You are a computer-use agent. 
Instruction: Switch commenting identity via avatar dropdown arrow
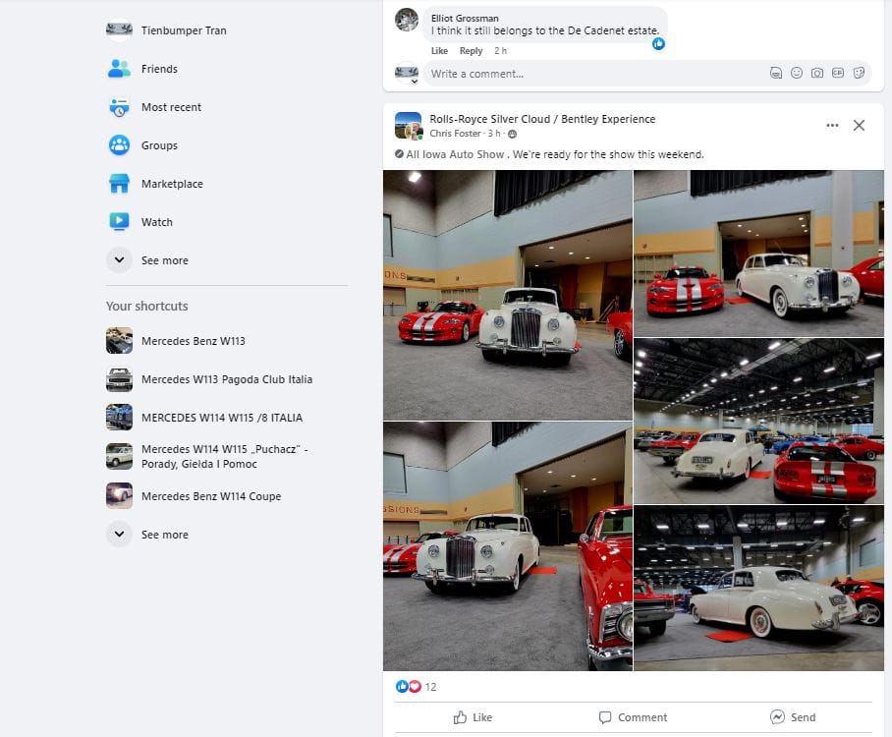click(414, 83)
